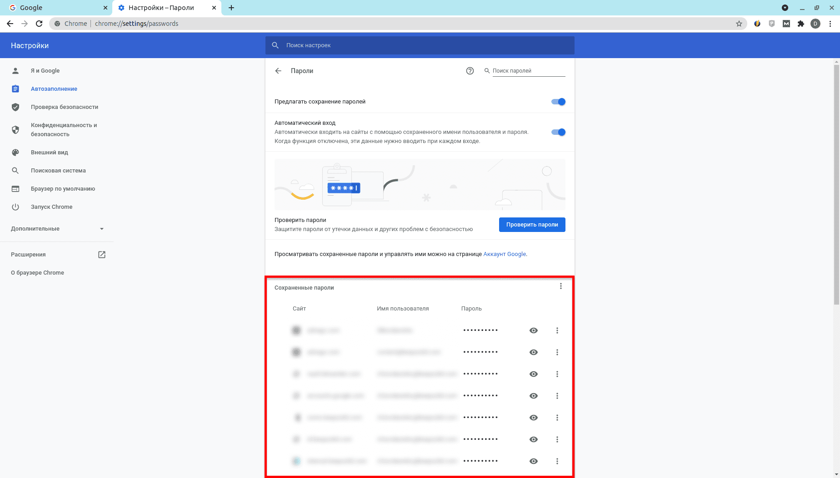Follow the Аккаунт Google link
Image resolution: width=840 pixels, height=478 pixels.
click(x=505, y=254)
